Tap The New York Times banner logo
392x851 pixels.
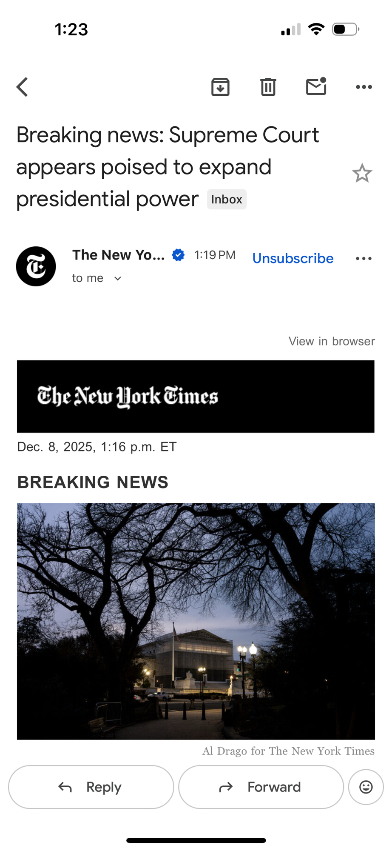click(128, 397)
